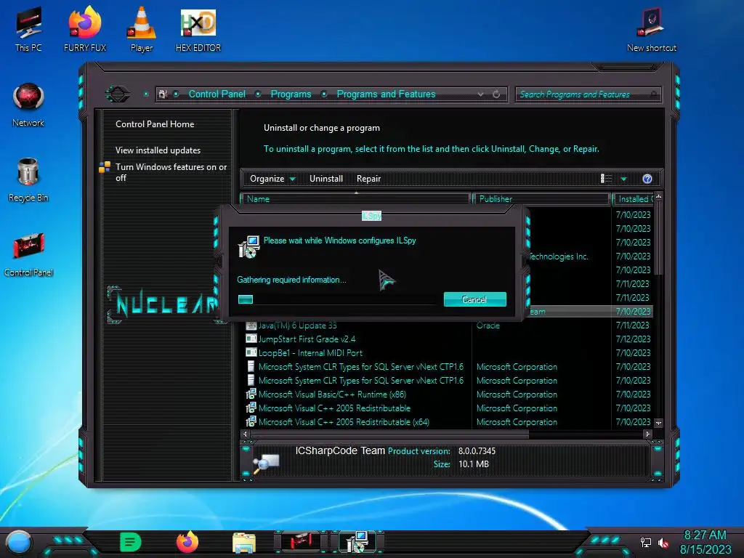Open Control Panel Home link
Viewport: 744px width, 558px height.
click(x=155, y=124)
